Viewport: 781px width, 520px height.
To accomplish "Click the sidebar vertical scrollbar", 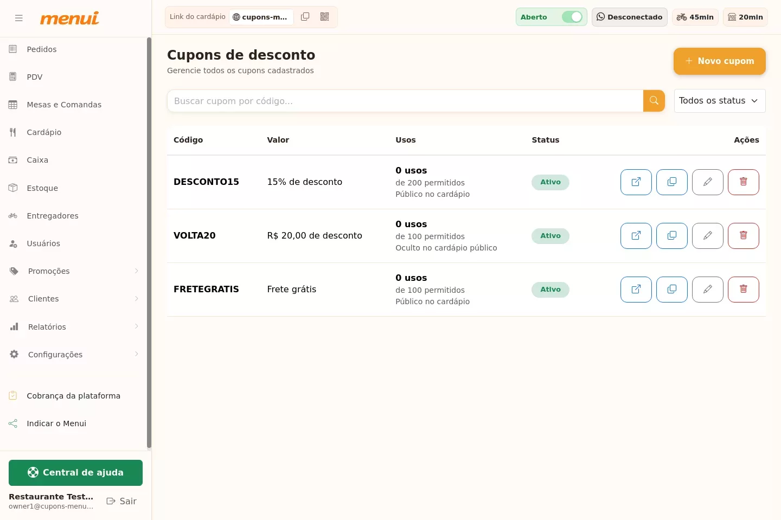I will coord(149,243).
